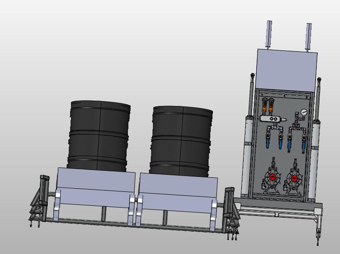
Task: Select the right drum tray box
Action: coord(178,193)
